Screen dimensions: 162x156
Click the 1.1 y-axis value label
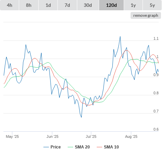(156, 38)
